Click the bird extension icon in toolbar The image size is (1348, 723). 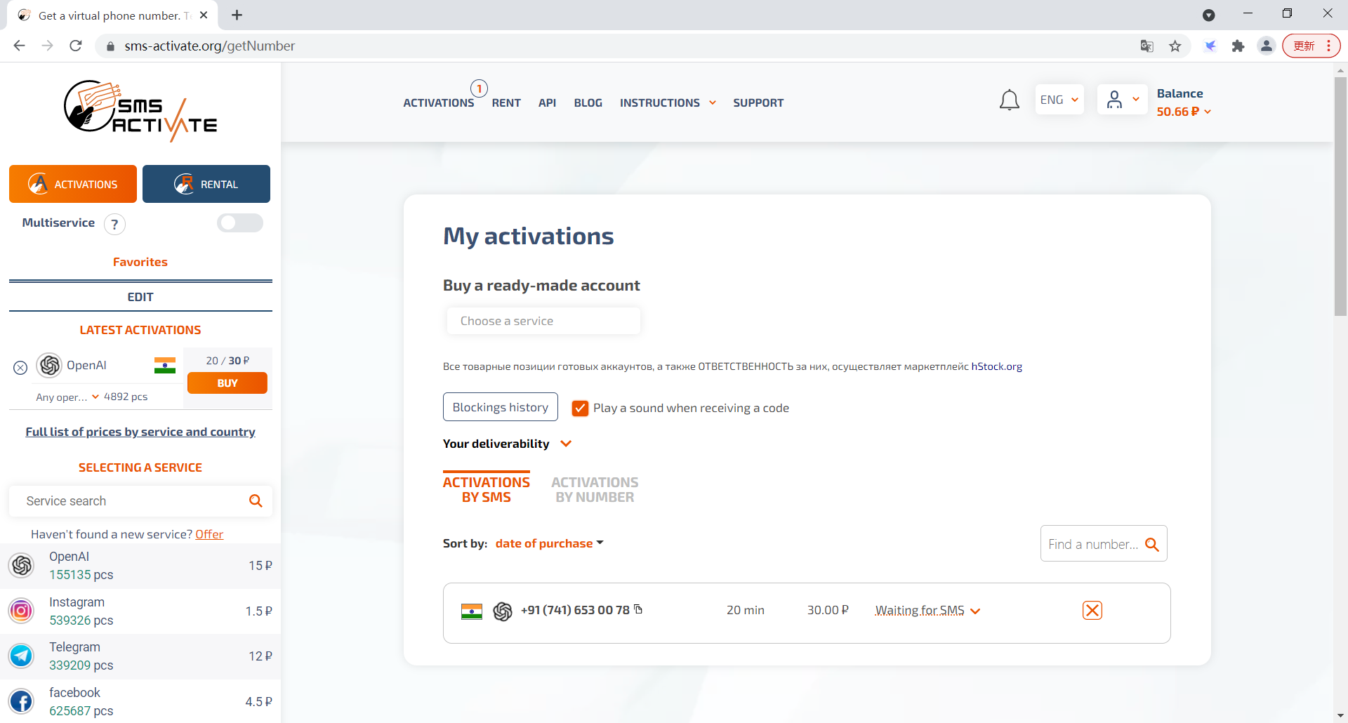(x=1210, y=46)
